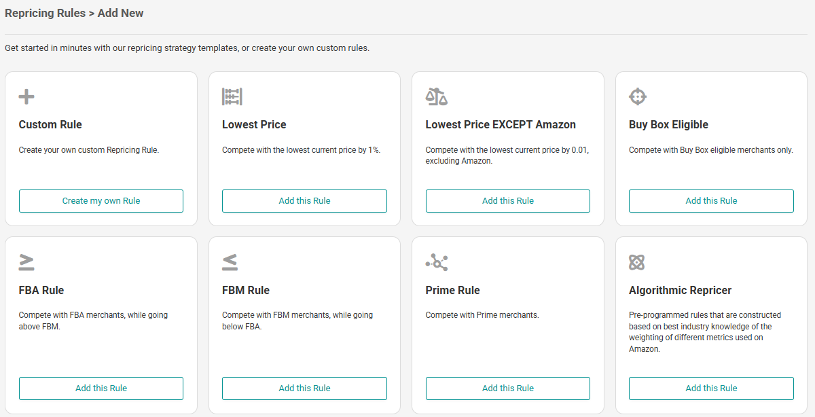Click the connected nodes icon for Prime Rule

[437, 262]
